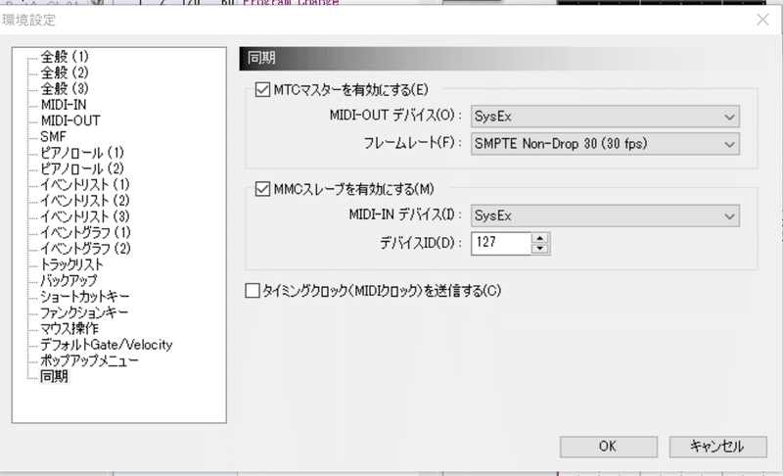Open MIDI-OUT settings page

click(x=70, y=120)
